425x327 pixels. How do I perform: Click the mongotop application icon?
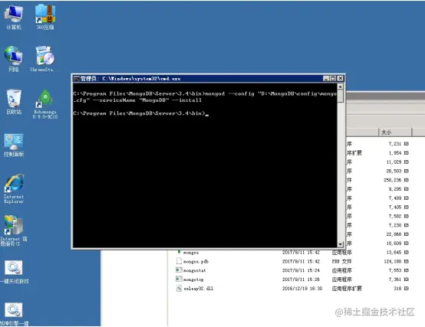pos(179,279)
